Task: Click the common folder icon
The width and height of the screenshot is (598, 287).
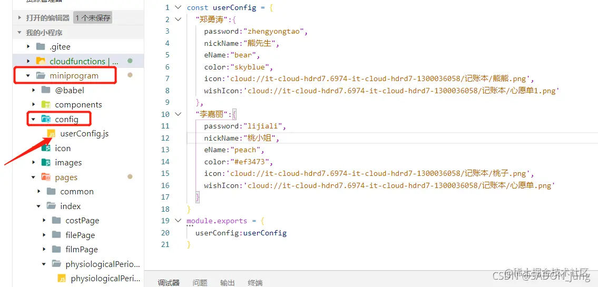Action: tap(51, 191)
